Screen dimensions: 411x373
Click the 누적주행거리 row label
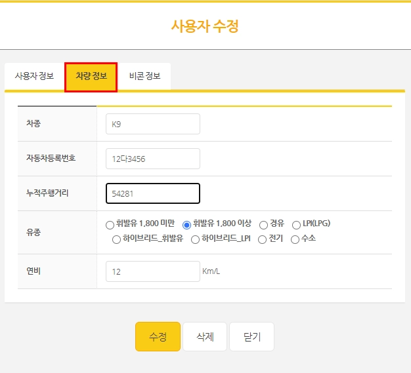(x=47, y=193)
